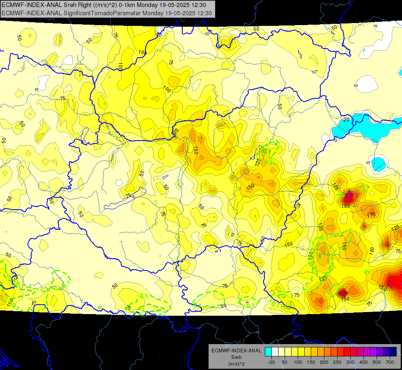Click the 150 tick label in legend scale
402x370 pixels.
coord(311,362)
